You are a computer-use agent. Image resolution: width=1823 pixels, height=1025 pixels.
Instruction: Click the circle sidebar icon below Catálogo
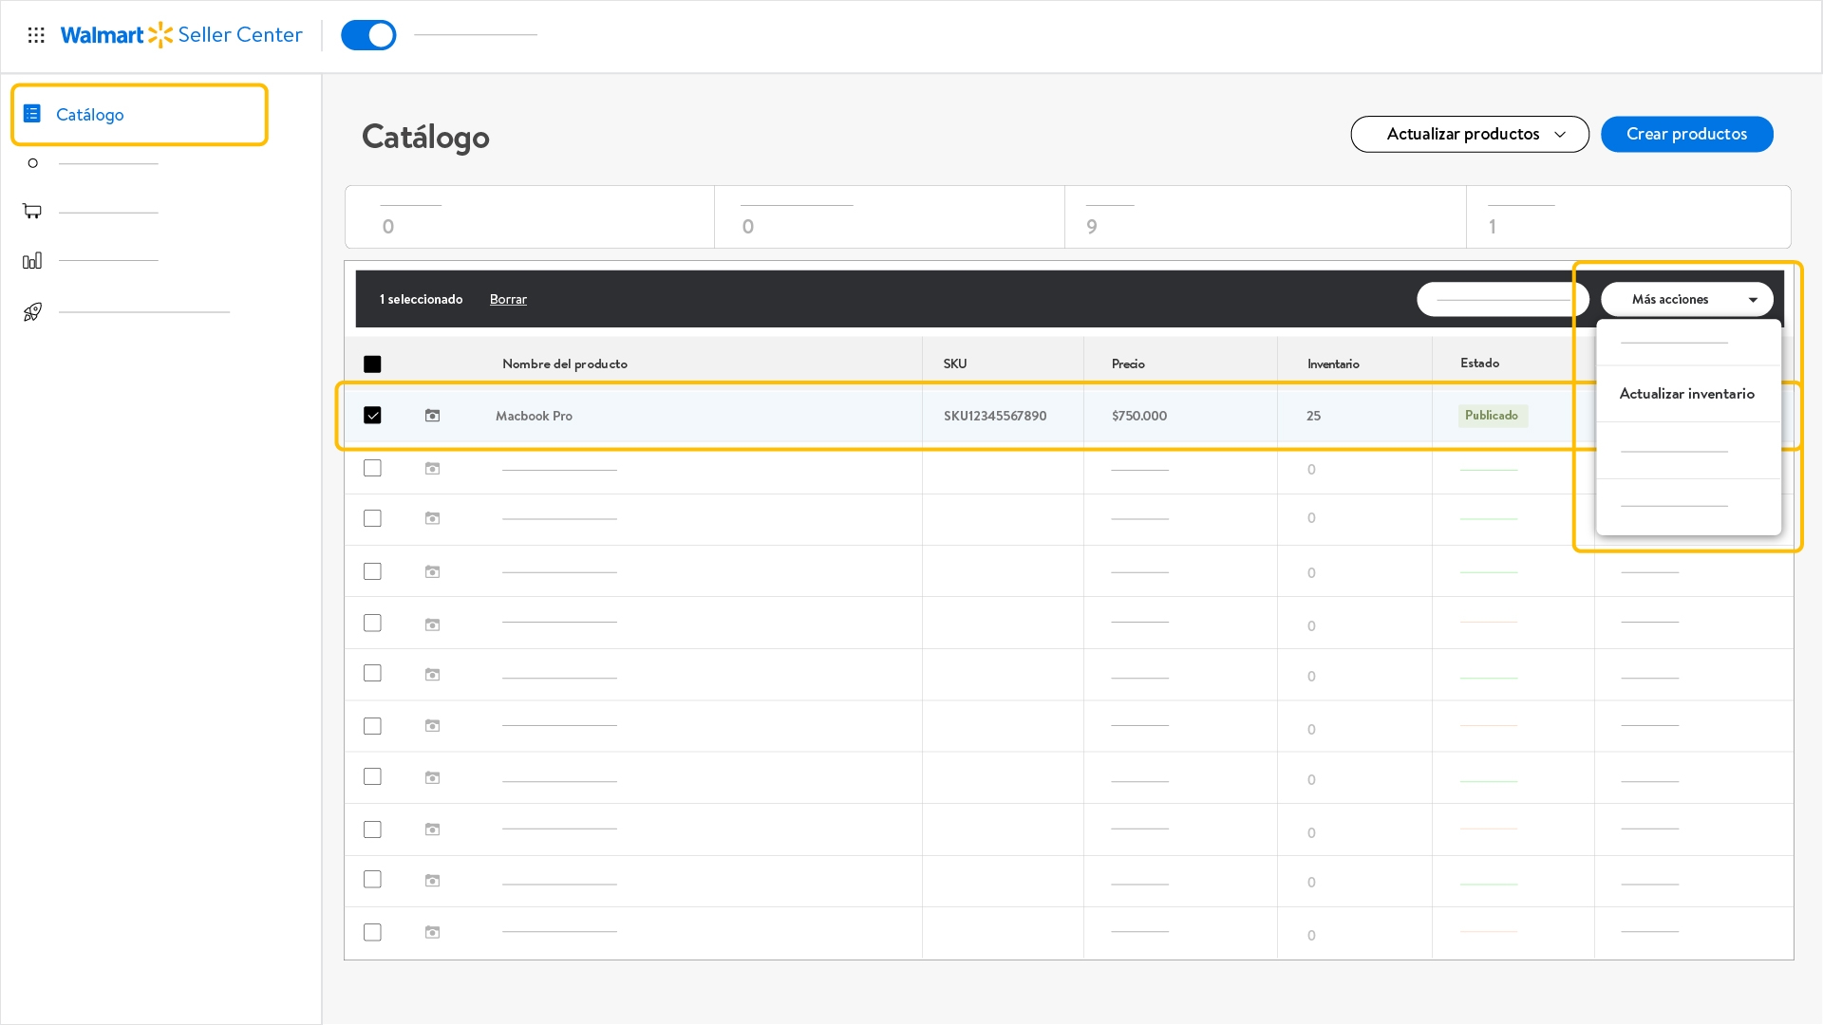coord(33,163)
